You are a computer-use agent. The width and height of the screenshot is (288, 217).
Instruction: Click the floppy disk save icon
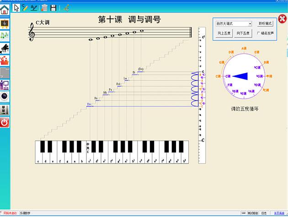point(53,7)
